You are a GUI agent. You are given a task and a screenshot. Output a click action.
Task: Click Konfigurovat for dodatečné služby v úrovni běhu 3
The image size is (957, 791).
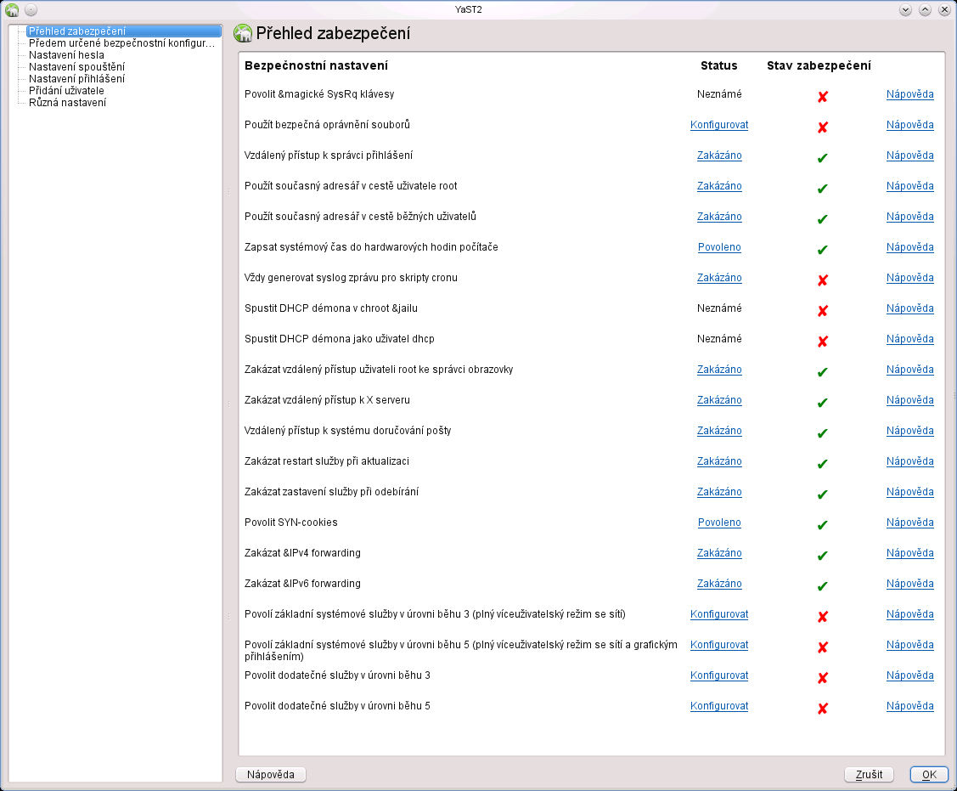tap(719, 675)
